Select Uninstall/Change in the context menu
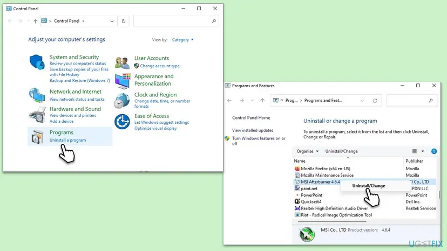This screenshot has height=251, width=447. coord(368,186)
